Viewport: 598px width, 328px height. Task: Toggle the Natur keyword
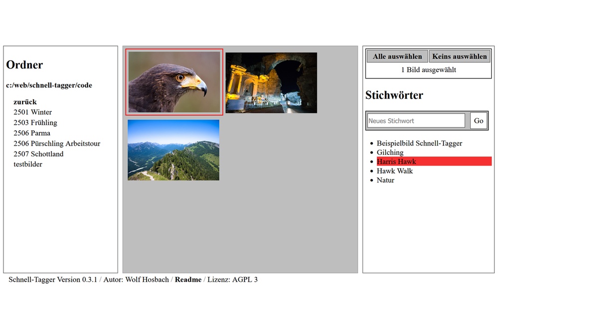(385, 180)
